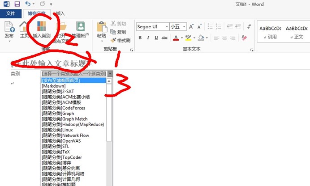310x186 pixels.
Task: Open the highlight color dropdown arrow
Action: point(194,38)
